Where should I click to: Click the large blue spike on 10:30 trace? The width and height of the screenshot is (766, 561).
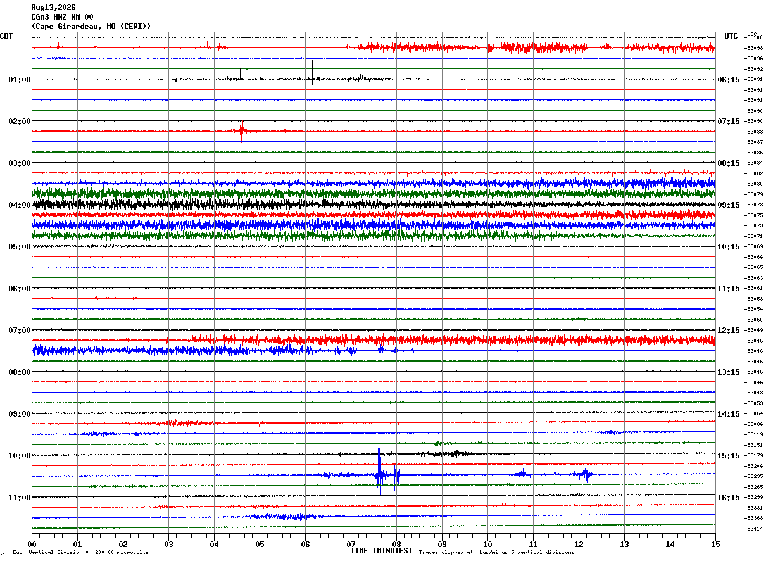[x=379, y=465]
